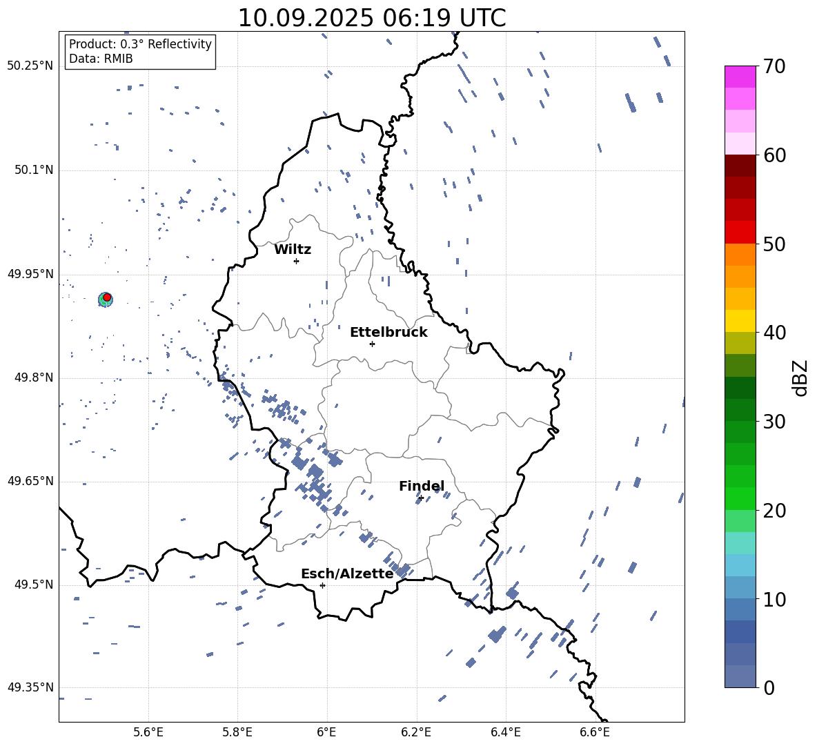
Task: Click the 49.35°N latitude label
Action: click(30, 687)
